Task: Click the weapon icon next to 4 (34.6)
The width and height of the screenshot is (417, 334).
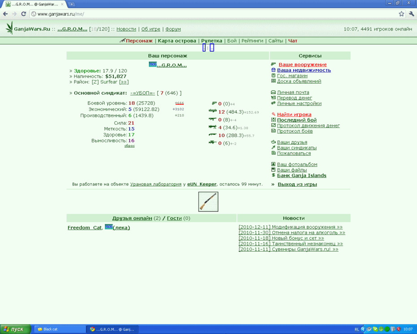Action: (x=213, y=127)
